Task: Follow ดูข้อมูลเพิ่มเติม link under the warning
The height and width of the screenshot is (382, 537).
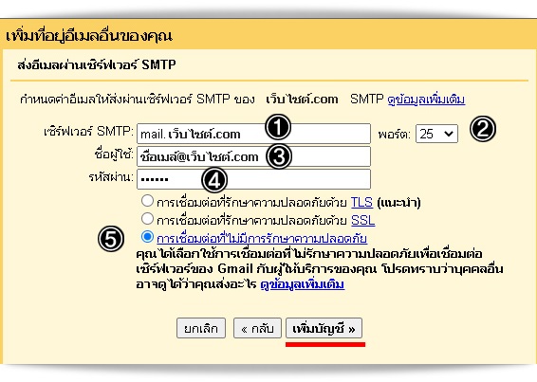Action: pos(303,284)
